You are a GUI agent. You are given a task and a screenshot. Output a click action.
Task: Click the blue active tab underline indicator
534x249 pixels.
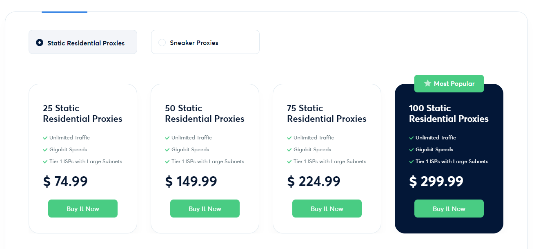tap(65, 12)
